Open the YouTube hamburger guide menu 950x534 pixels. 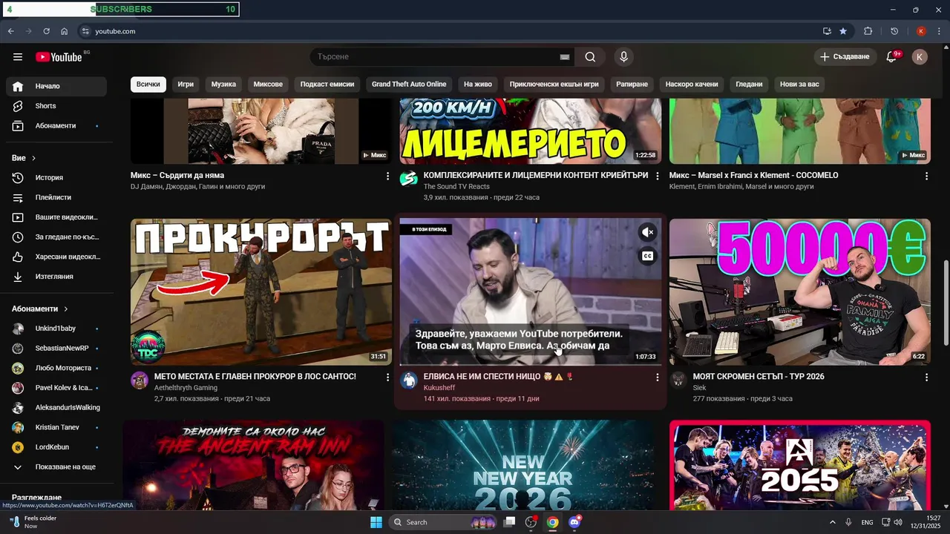[x=18, y=57]
